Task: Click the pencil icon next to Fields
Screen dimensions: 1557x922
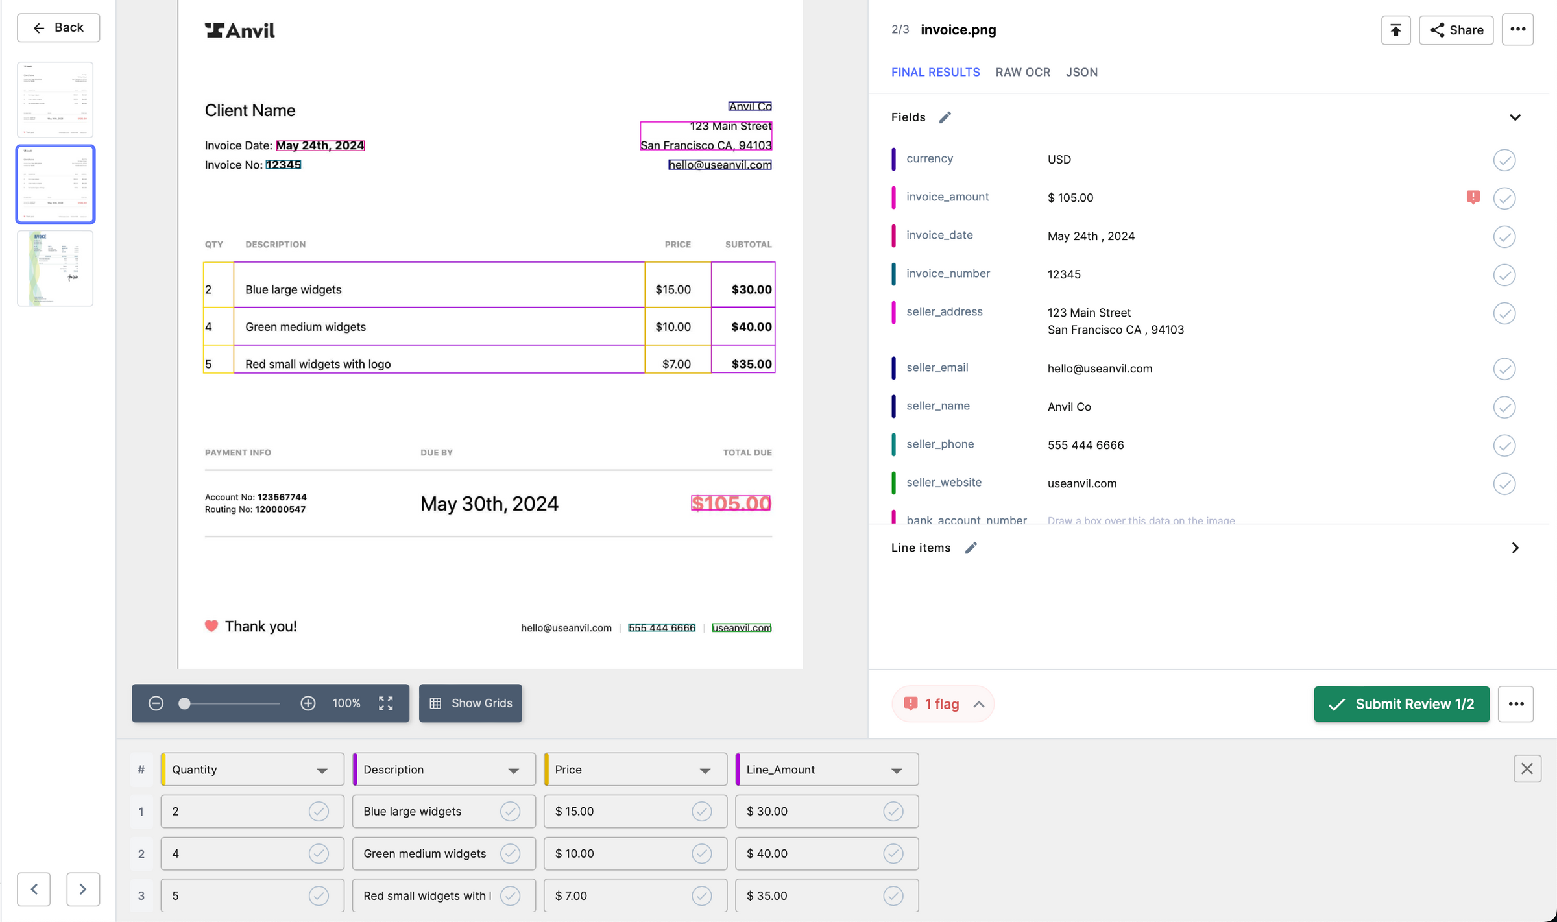Action: pos(945,117)
